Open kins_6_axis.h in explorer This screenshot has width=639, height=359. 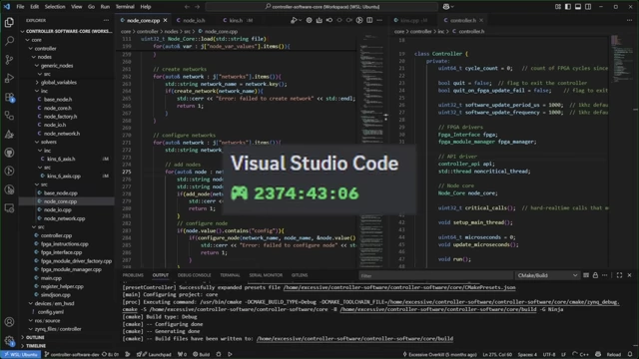tap(61, 160)
